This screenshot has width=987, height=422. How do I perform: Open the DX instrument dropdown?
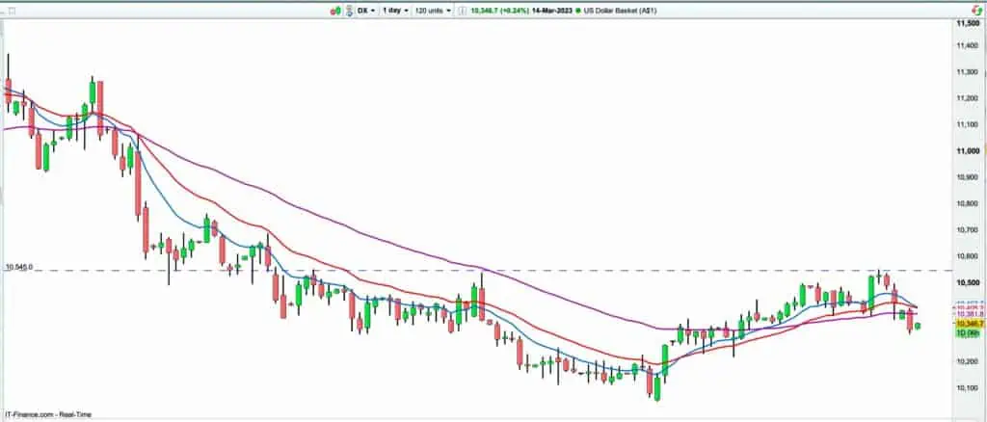(366, 11)
